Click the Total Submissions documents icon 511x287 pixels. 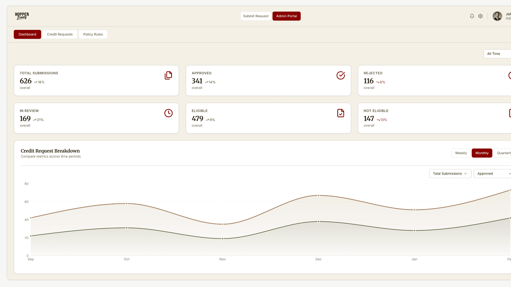click(168, 75)
